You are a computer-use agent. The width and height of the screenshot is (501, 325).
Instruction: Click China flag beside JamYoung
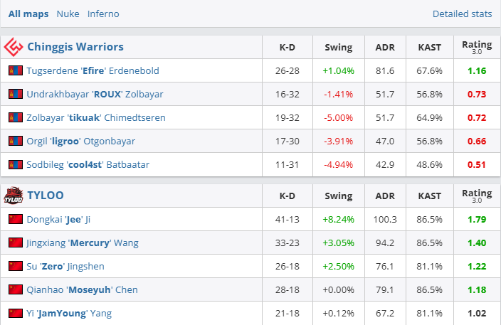pos(16,314)
